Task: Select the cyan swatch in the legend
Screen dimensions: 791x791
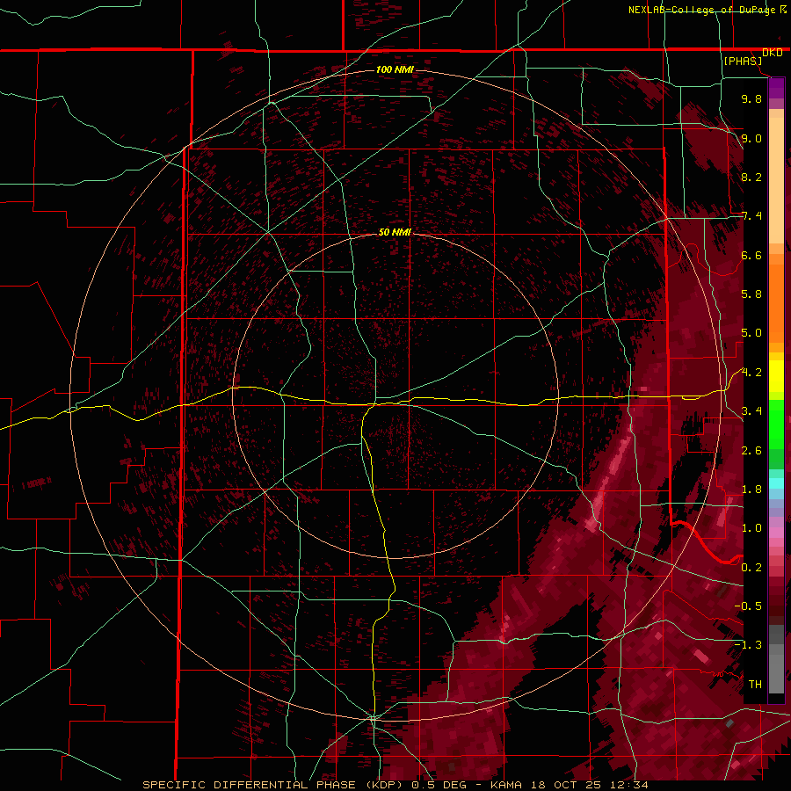Action: click(x=776, y=483)
